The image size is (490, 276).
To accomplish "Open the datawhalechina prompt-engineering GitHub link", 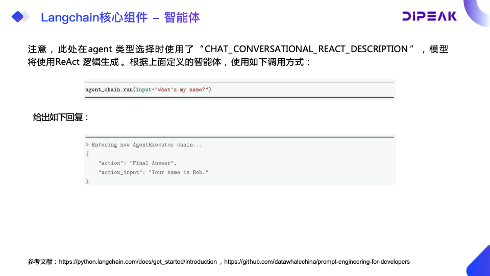I will (317, 262).
